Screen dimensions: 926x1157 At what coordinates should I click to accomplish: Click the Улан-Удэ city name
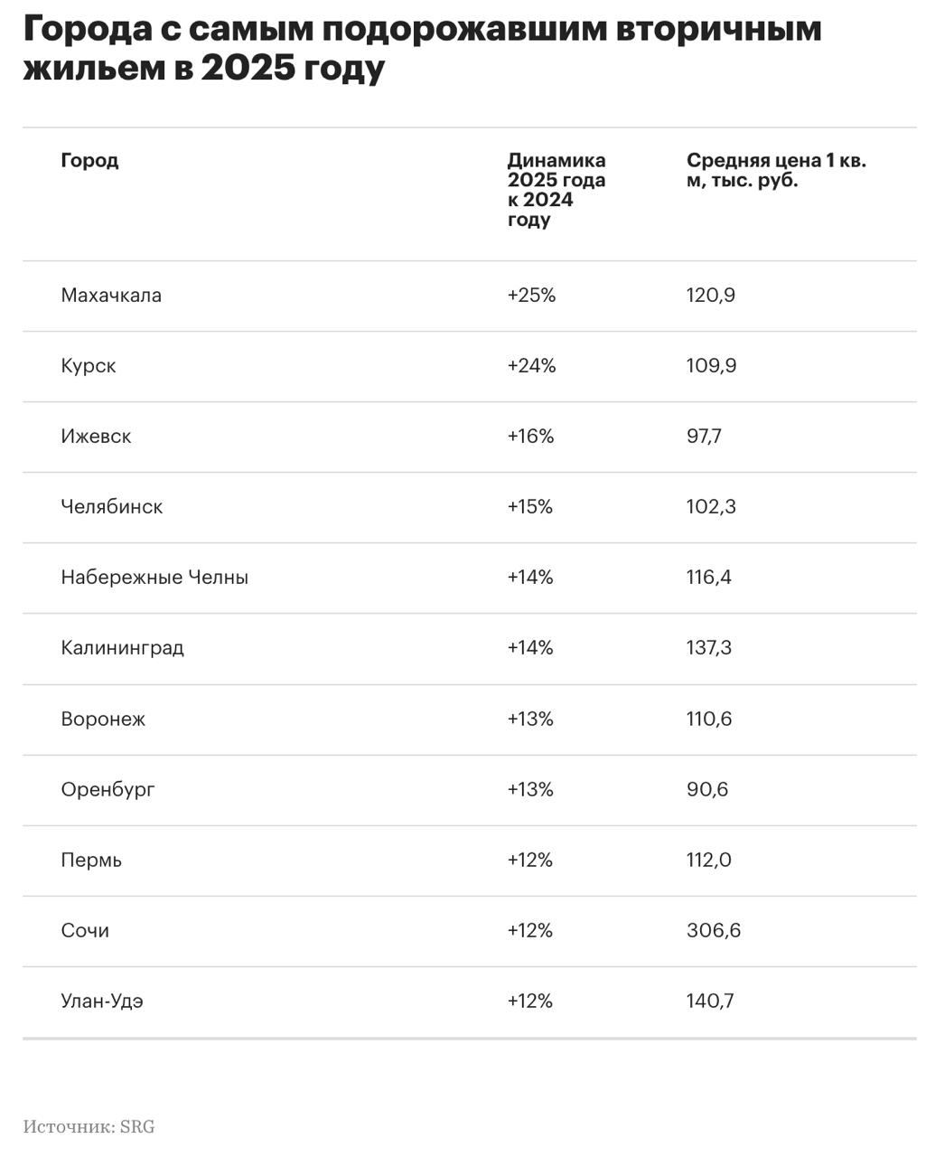[x=102, y=1002]
